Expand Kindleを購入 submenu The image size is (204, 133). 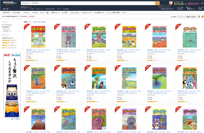tap(17, 13)
